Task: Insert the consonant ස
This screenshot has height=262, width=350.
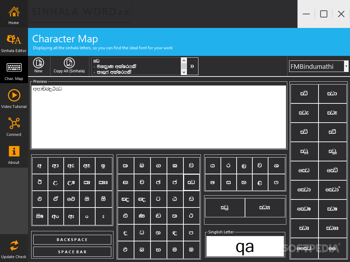Action: [229, 182]
